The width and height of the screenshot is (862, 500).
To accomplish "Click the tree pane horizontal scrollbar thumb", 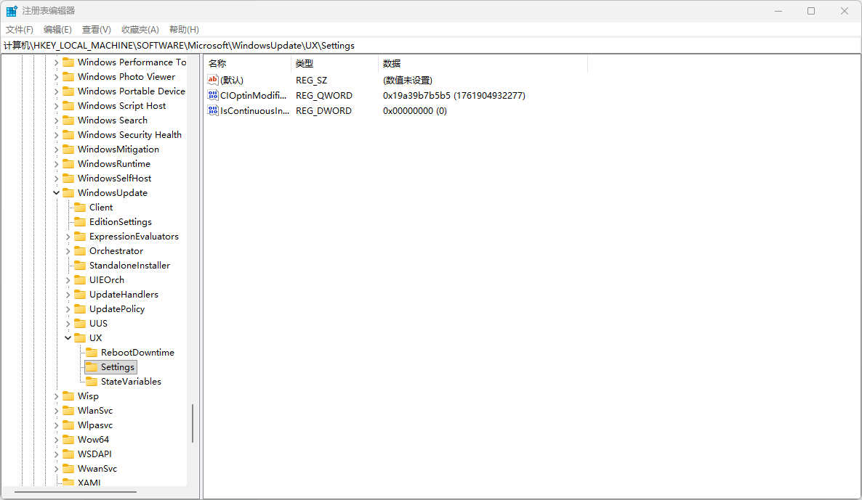I will pyautogui.click(x=76, y=492).
